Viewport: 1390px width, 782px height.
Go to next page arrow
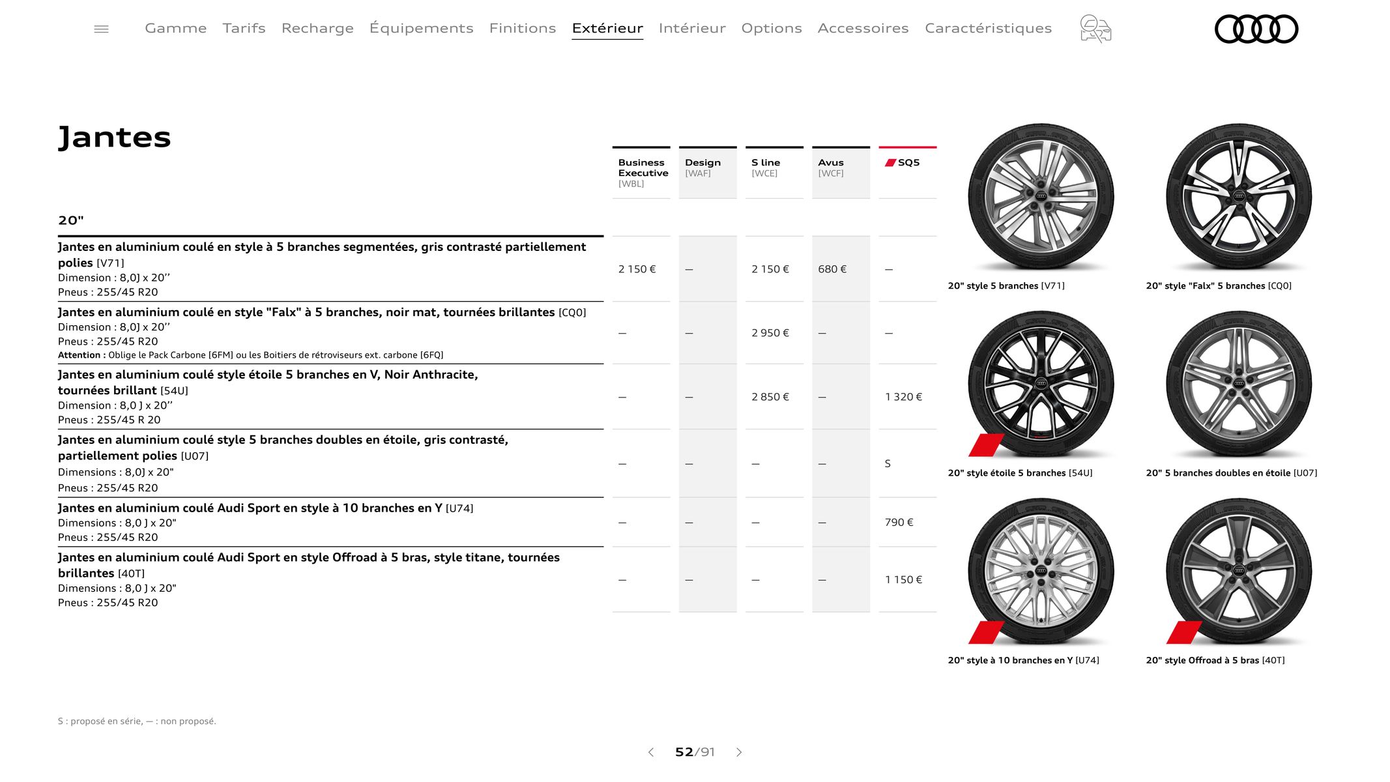[x=739, y=752]
